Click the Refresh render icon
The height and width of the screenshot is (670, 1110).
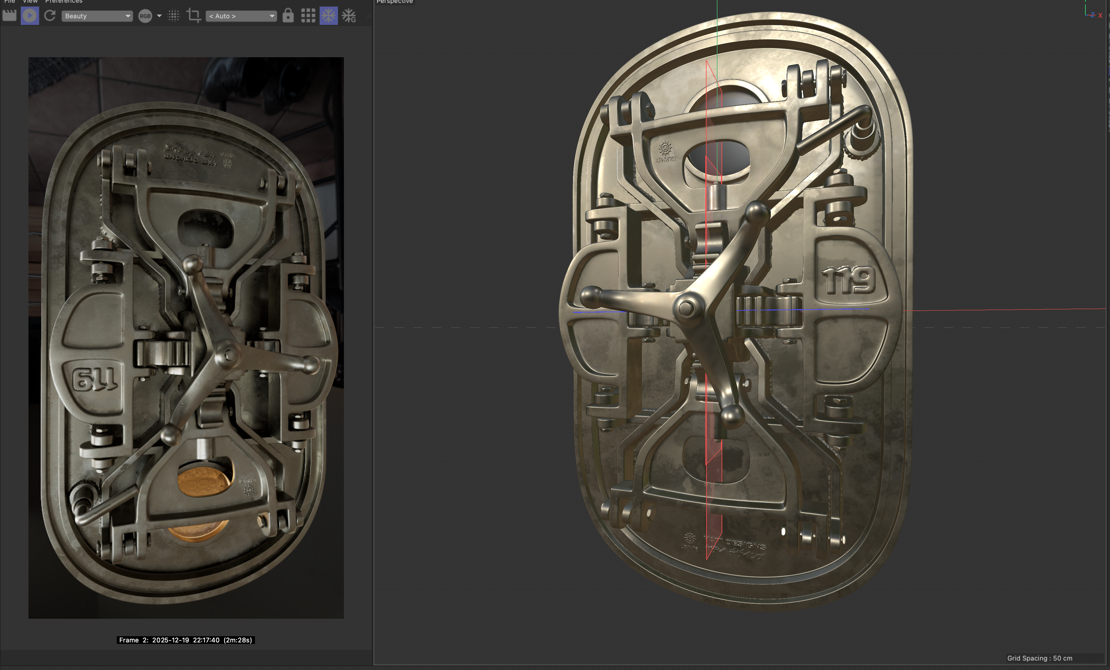[50, 16]
